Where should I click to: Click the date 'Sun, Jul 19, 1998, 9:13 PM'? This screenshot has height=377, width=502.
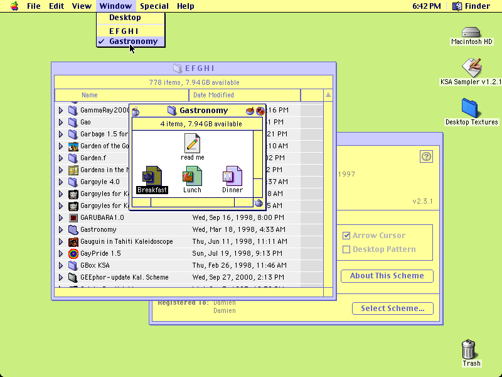[x=237, y=254]
